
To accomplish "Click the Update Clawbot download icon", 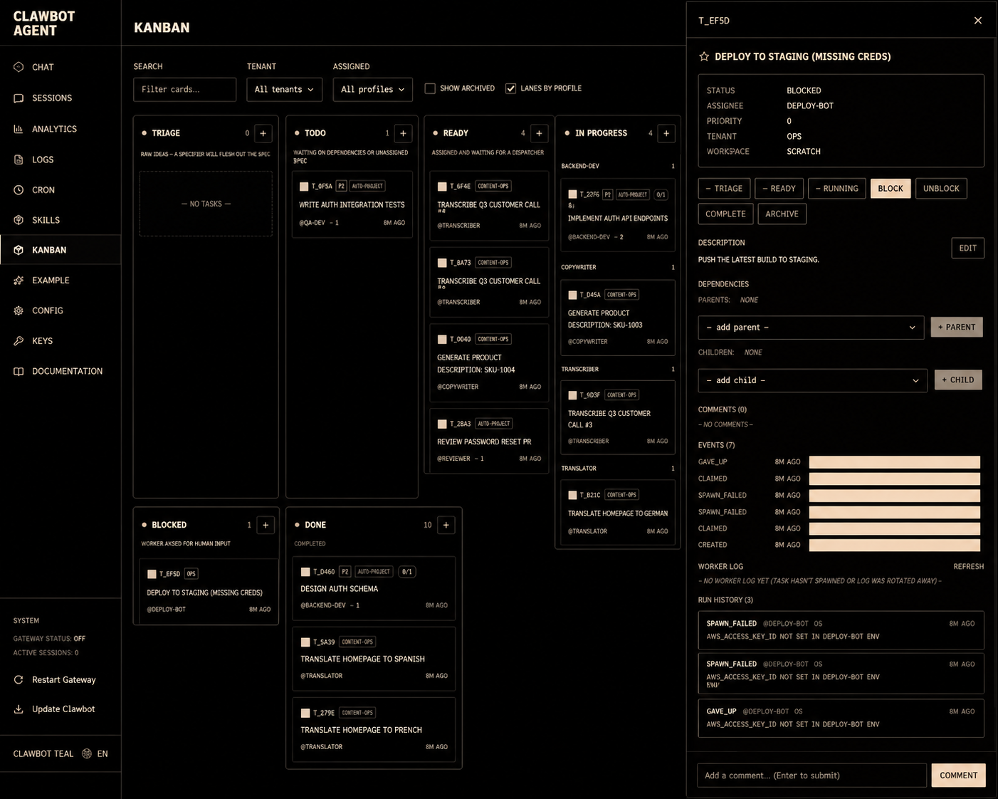I will click(x=19, y=709).
